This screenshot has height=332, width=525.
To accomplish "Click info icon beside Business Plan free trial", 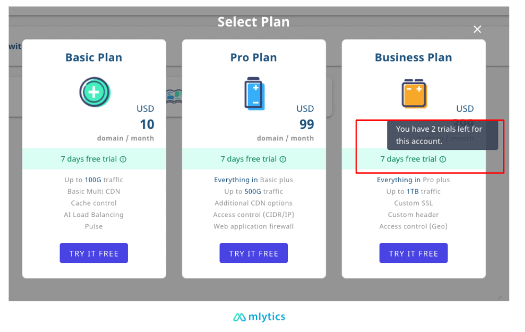I will (443, 159).
